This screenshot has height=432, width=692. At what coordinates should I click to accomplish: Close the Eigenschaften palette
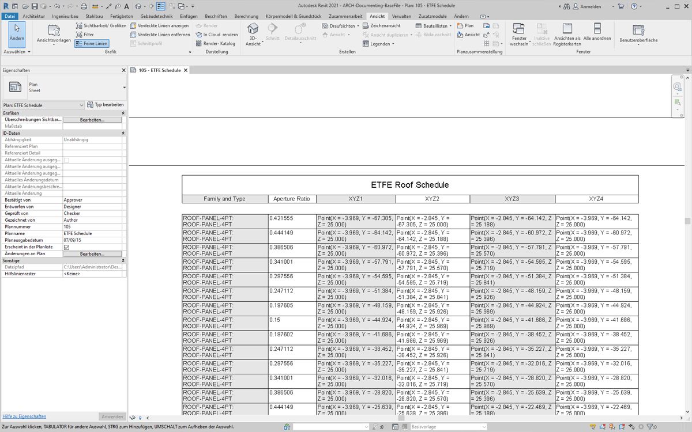tap(123, 70)
